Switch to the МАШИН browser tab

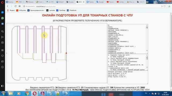coord(60,2)
